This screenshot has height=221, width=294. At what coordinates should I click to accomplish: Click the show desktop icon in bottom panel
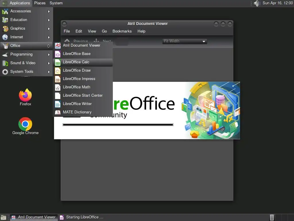tap(3, 218)
